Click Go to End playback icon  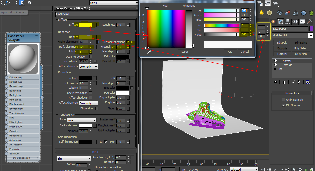point(287,169)
